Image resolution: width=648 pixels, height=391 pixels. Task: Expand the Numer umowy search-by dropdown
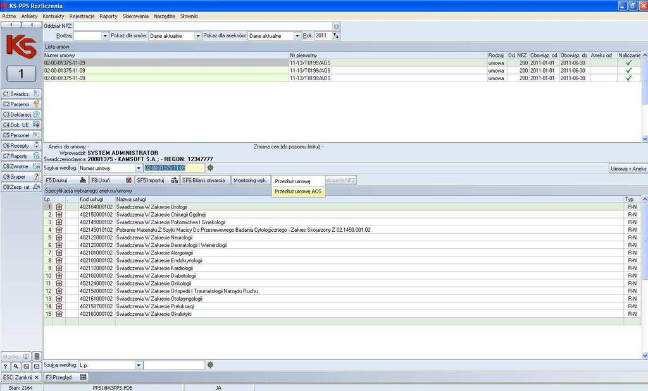[x=139, y=168]
